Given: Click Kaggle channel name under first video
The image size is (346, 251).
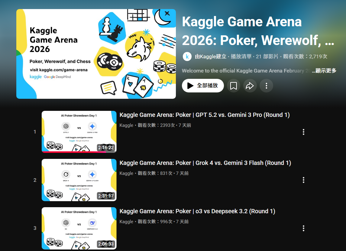Looking at the screenshot, I should click(x=126, y=125).
